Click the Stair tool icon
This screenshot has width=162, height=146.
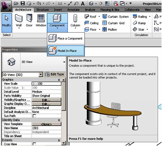[135, 29]
